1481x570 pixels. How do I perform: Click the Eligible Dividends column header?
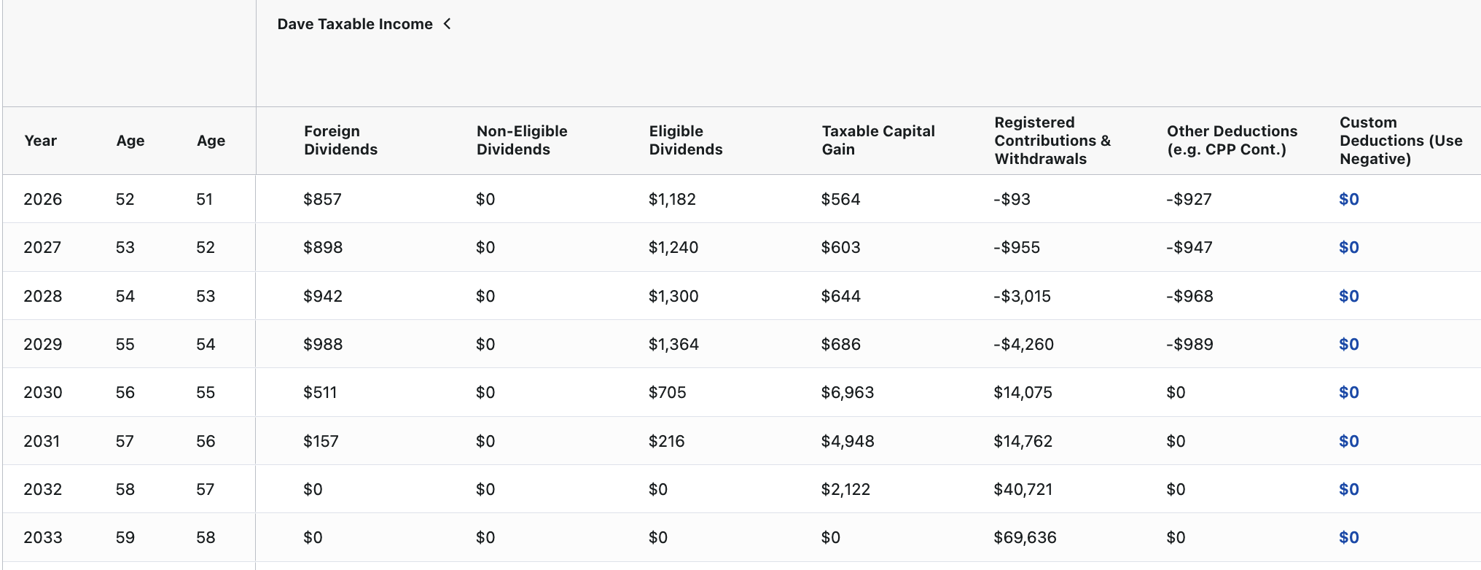click(x=685, y=140)
